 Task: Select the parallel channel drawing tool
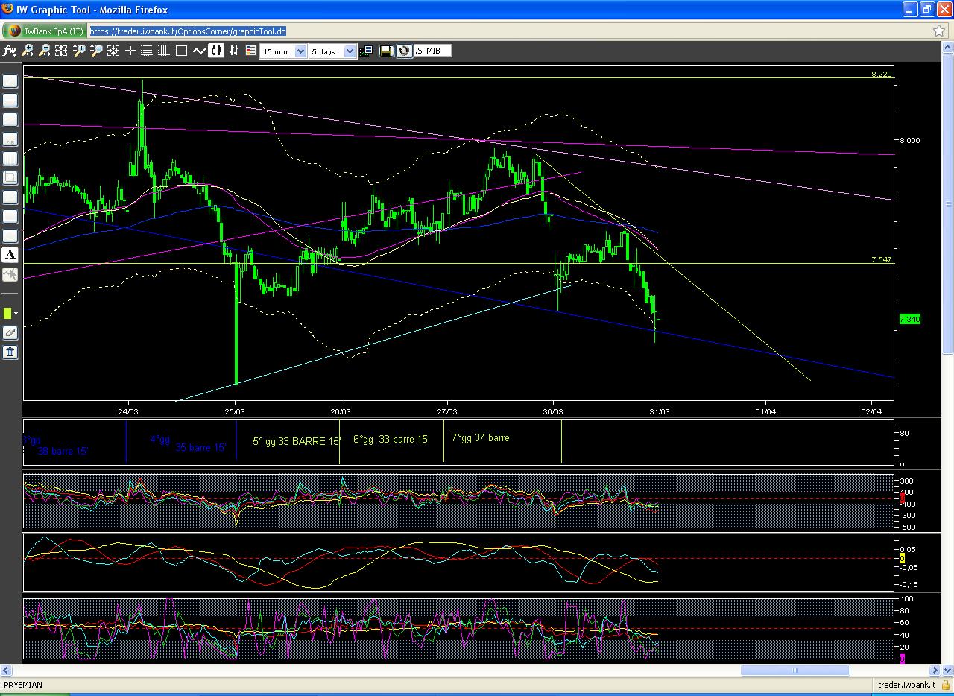tap(10, 119)
